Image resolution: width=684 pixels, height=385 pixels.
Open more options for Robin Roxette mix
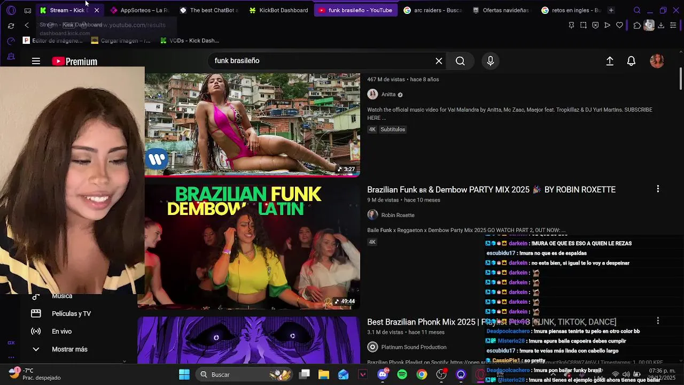point(658,189)
